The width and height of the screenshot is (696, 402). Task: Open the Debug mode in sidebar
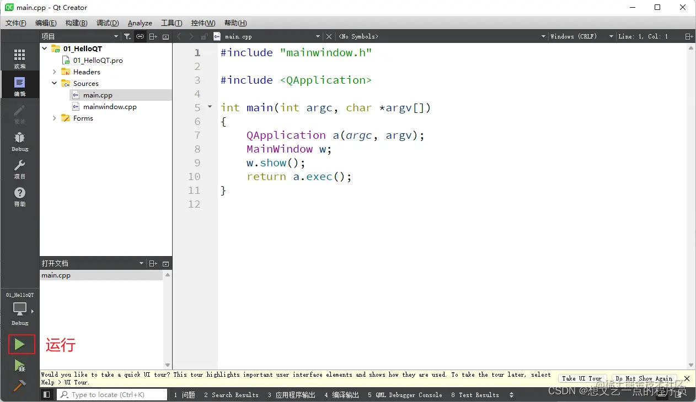(19, 141)
